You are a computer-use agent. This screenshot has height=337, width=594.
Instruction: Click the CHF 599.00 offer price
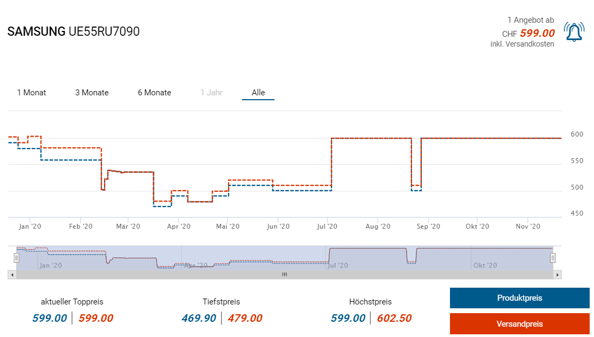[x=537, y=33]
